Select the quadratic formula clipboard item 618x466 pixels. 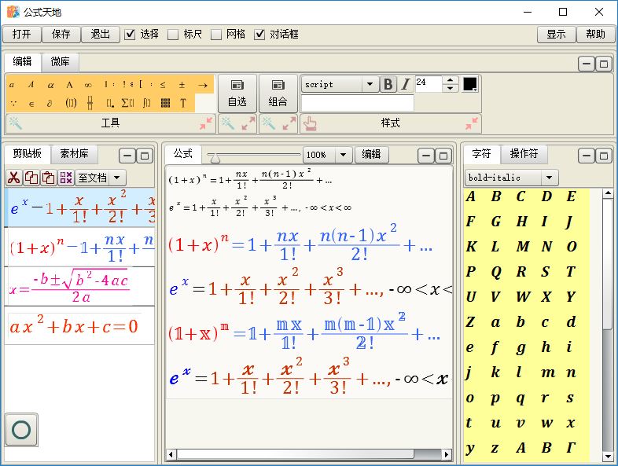[79, 286]
